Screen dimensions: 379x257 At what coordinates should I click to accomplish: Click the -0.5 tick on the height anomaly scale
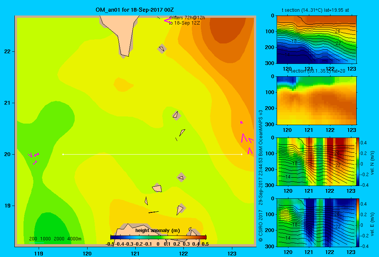tap(110, 244)
